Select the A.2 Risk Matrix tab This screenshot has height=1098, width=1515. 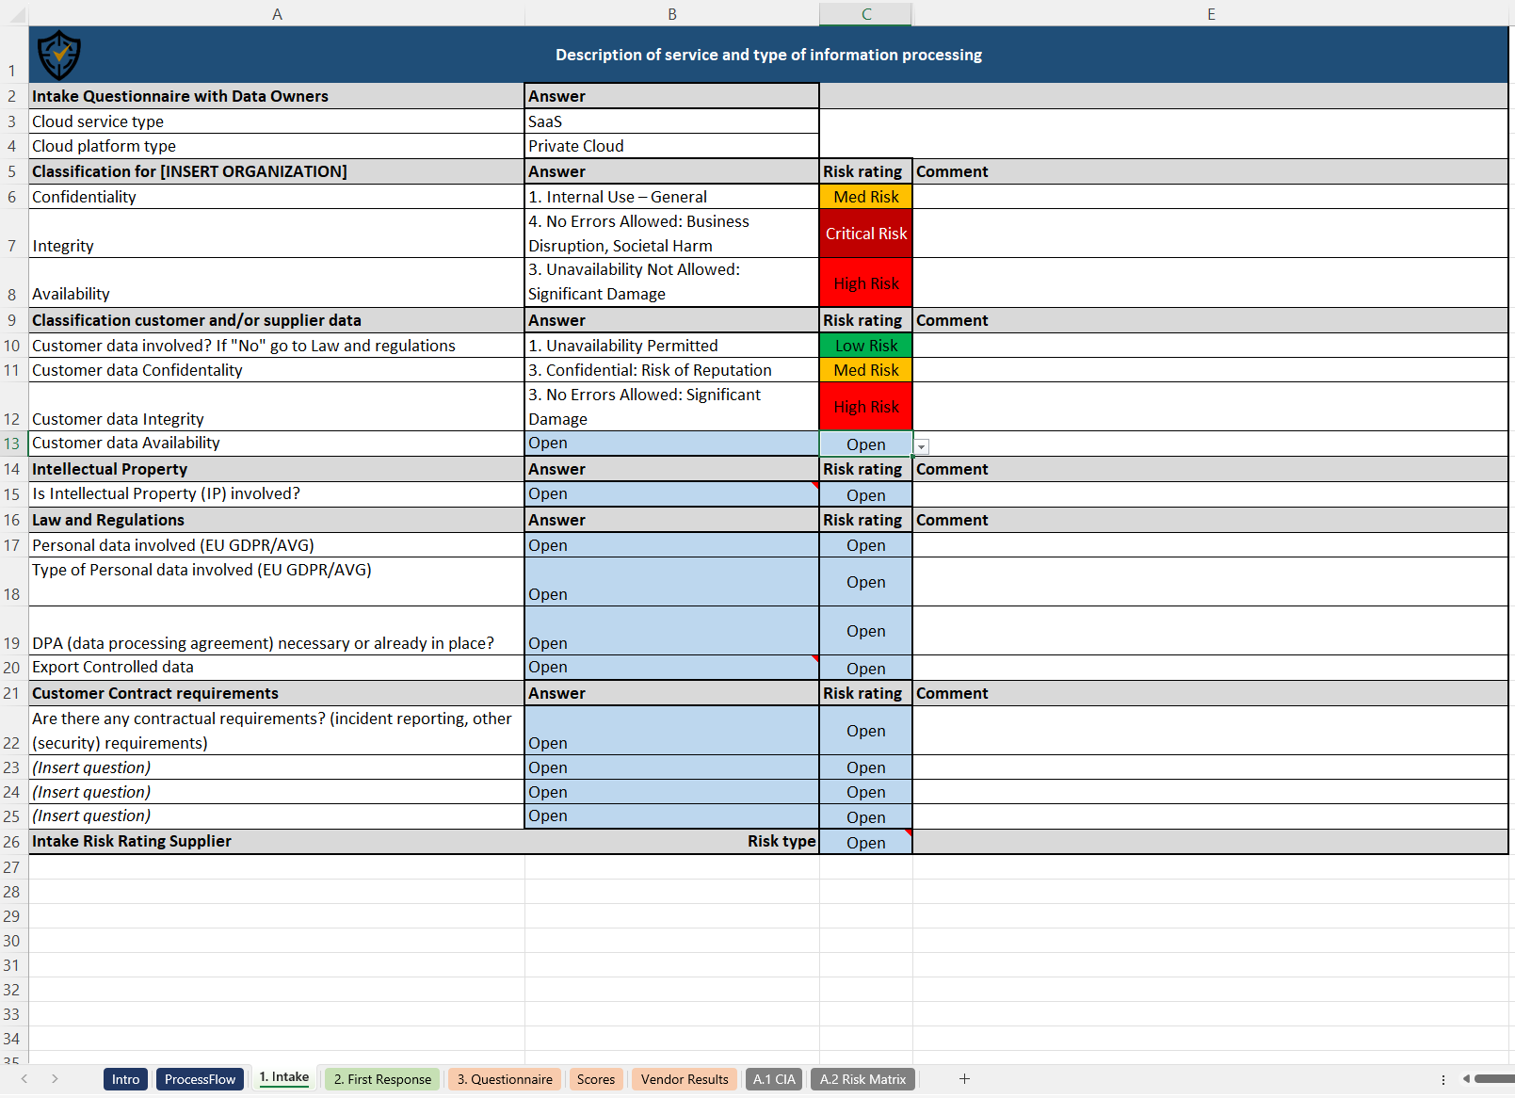[862, 1079]
